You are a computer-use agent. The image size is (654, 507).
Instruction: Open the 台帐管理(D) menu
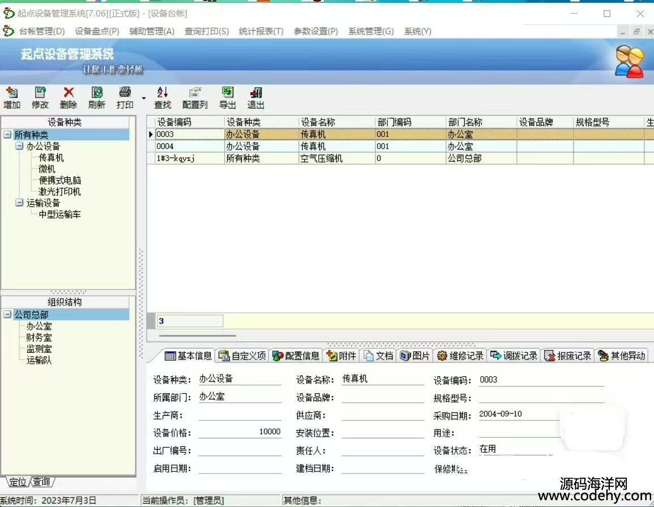pos(42,31)
